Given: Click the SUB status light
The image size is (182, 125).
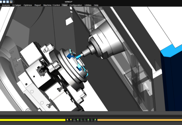Looking at the screenshot, I should click(78, 120).
